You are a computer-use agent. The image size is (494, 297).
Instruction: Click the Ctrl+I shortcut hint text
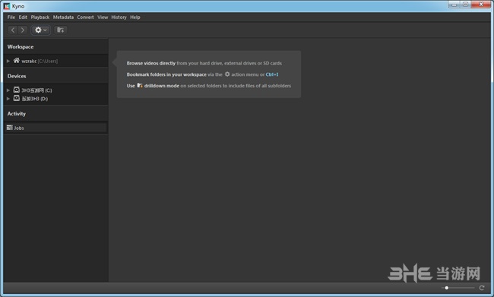(272, 74)
